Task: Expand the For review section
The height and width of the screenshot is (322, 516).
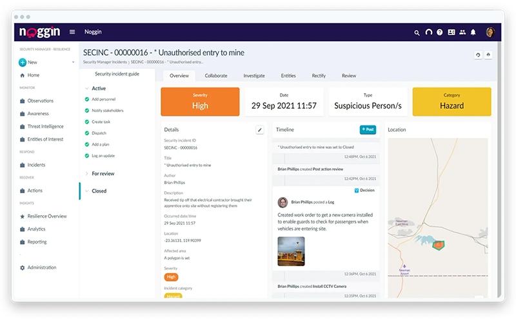Action: point(87,173)
